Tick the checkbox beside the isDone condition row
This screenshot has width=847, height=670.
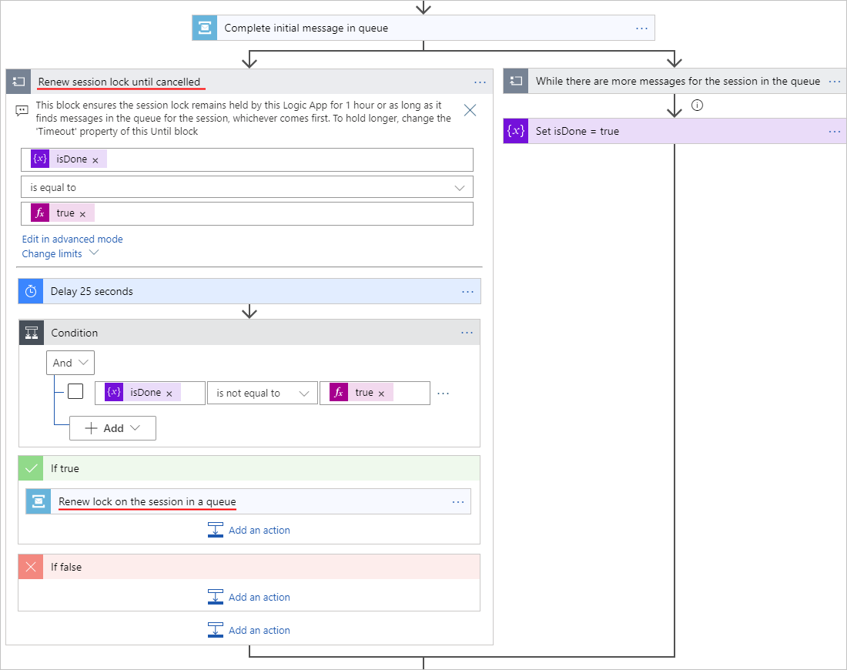tap(75, 391)
